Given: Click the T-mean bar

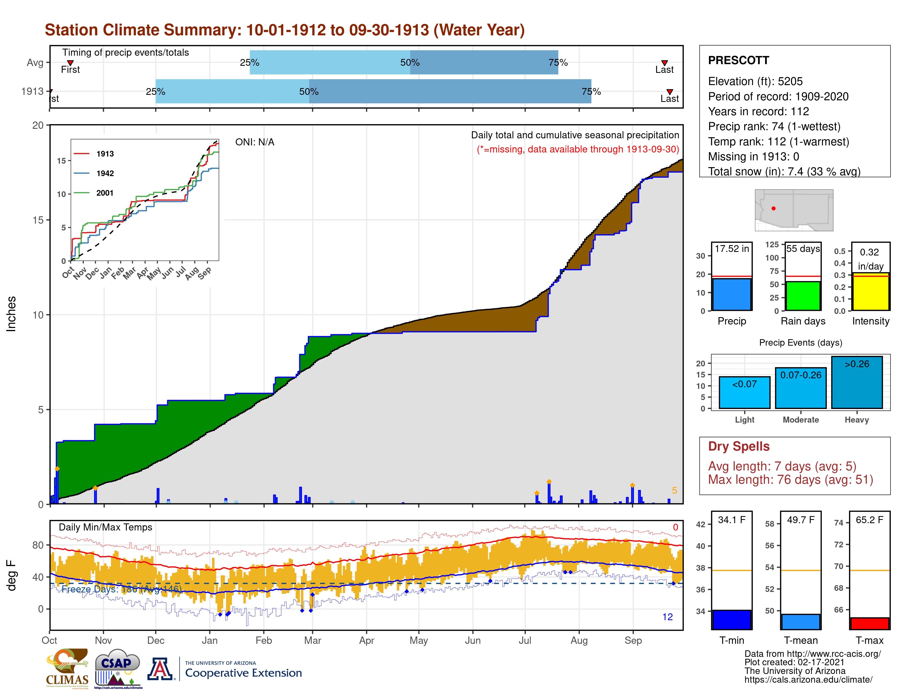Looking at the screenshot, I should point(801,622).
